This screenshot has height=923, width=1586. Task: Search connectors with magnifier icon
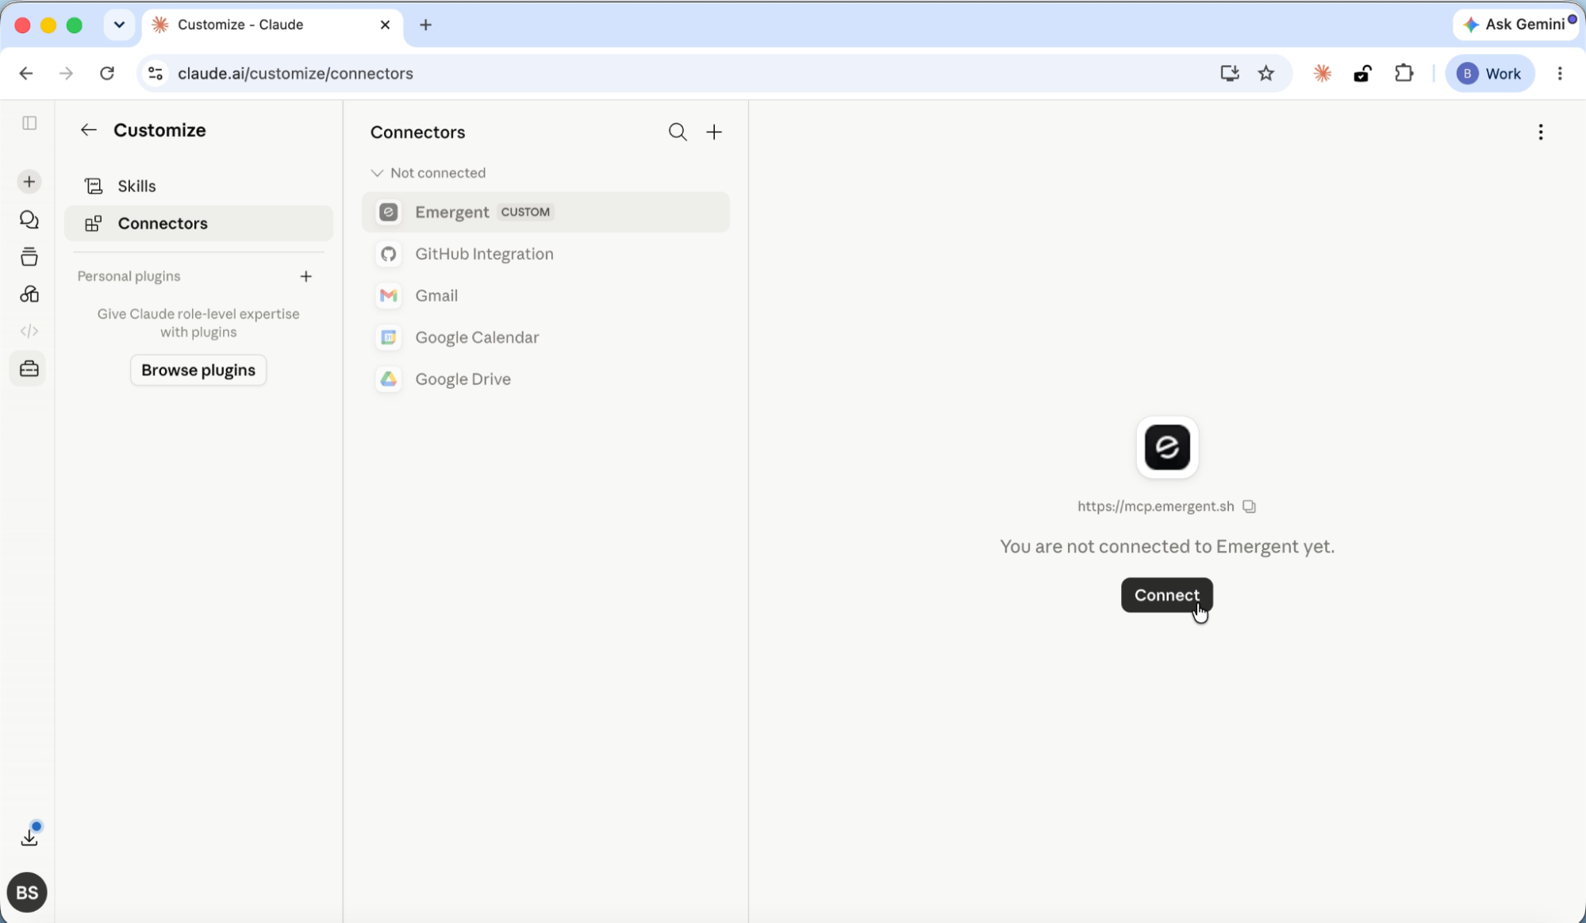(x=678, y=132)
